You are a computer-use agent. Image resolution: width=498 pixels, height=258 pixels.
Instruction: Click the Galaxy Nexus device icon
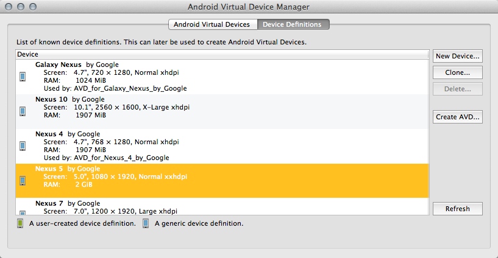coord(23,77)
